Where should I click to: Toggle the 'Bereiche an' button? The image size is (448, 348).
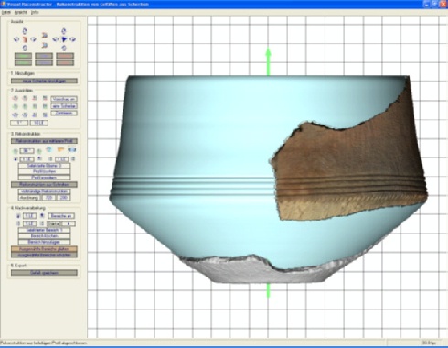coord(61,216)
